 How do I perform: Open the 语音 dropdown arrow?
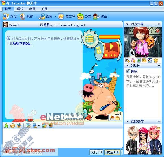click(x=55, y=16)
